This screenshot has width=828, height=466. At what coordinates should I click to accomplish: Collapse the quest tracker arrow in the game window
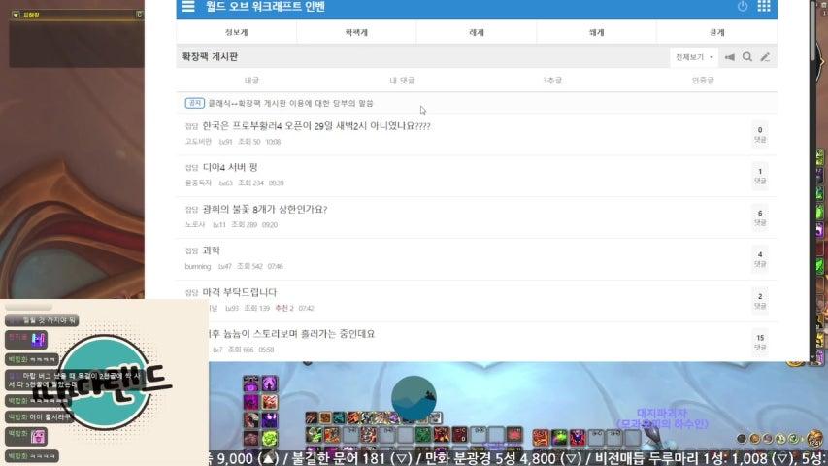[16, 15]
